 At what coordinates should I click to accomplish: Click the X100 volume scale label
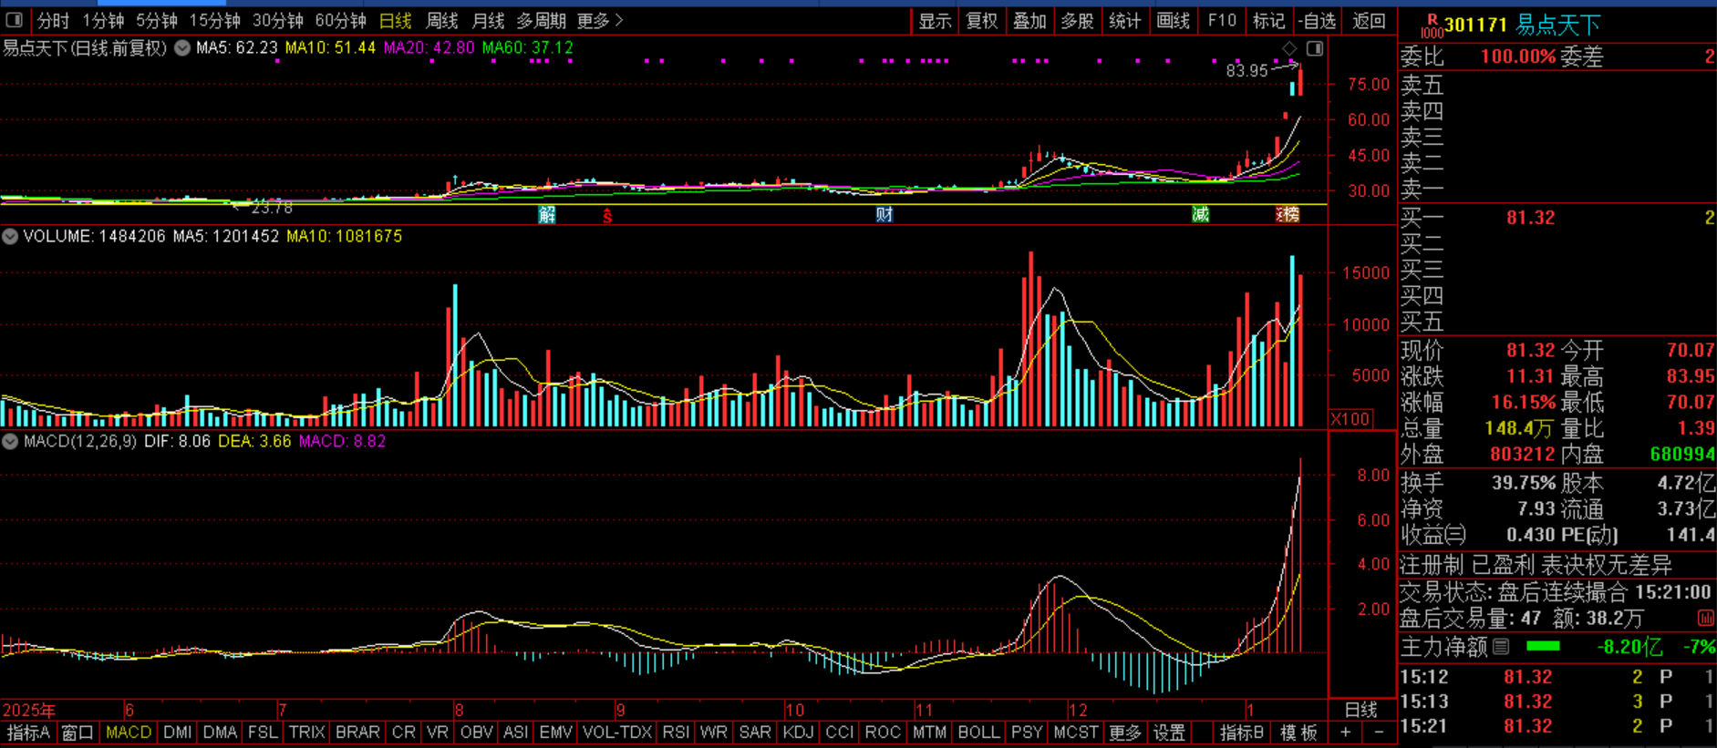(x=1350, y=418)
